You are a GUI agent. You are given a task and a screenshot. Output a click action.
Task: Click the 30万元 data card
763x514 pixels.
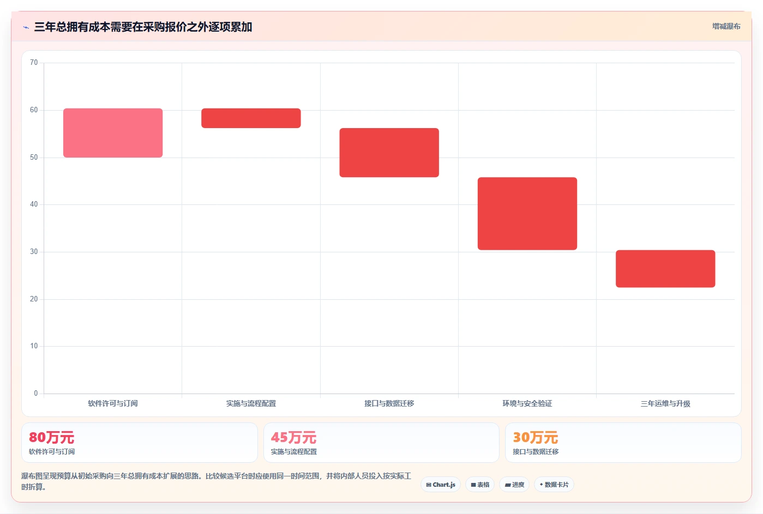(623, 443)
